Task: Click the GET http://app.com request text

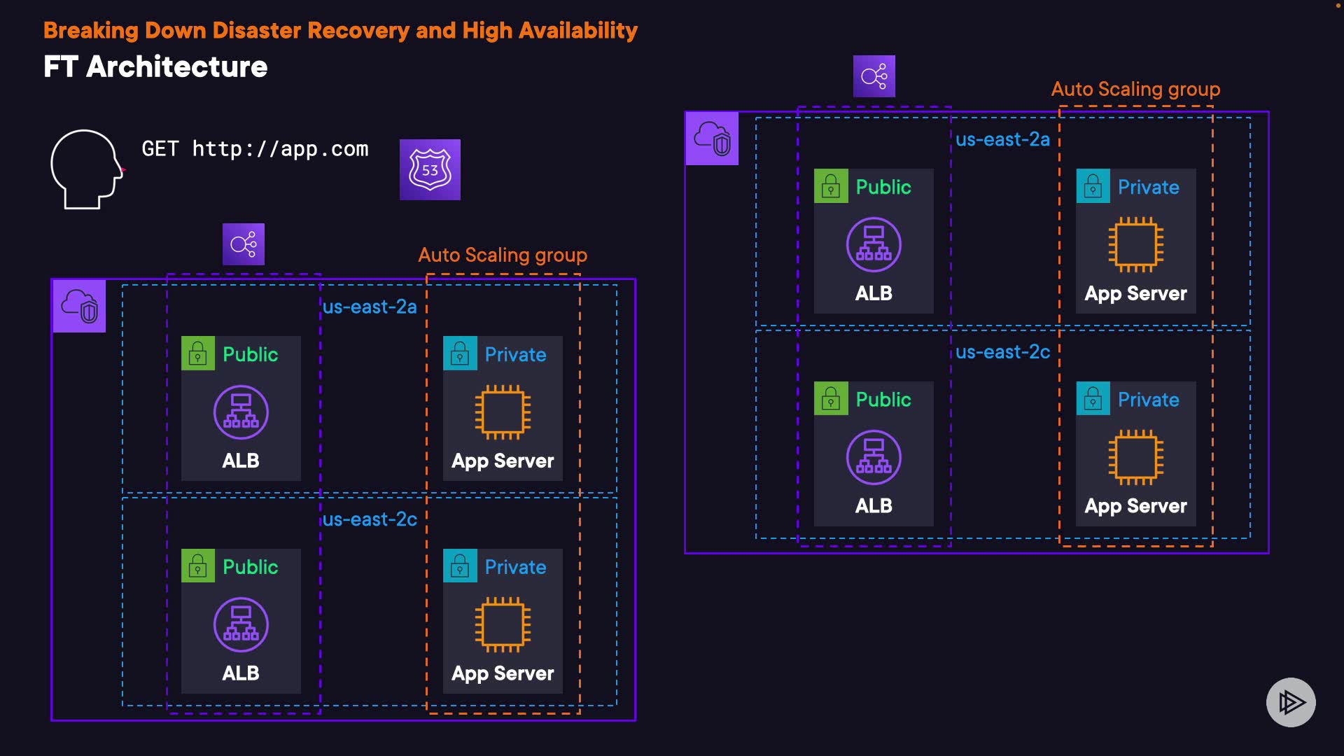Action: coord(255,149)
